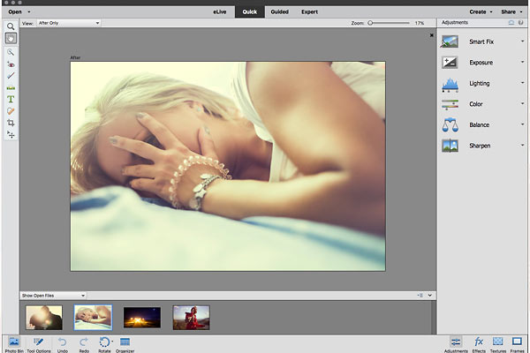This screenshot has width=530, height=353.
Task: Select the Whiten Teeth brush tool
Action: coord(11,76)
